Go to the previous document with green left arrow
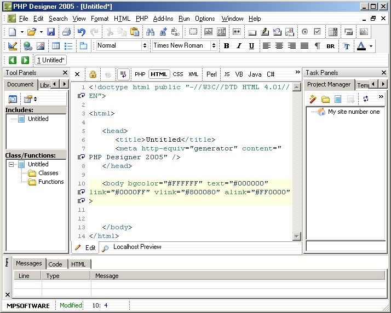The image size is (391, 313). point(13,60)
